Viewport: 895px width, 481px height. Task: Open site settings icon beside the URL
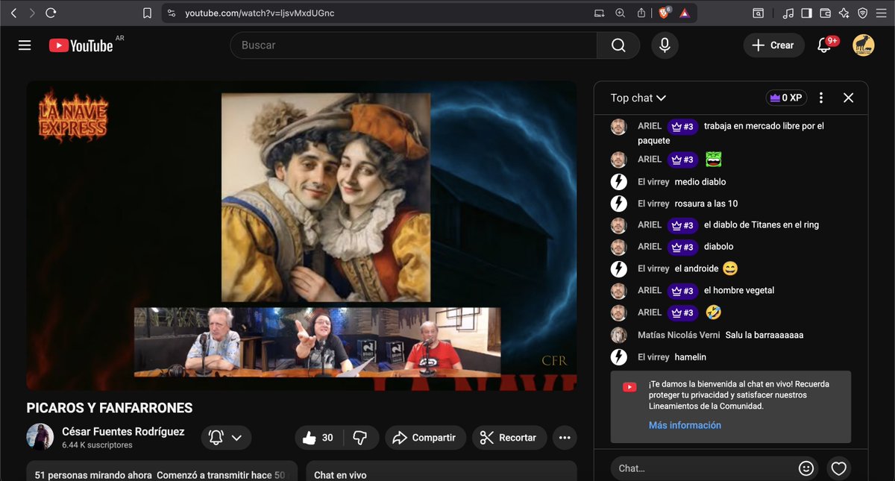(x=172, y=13)
